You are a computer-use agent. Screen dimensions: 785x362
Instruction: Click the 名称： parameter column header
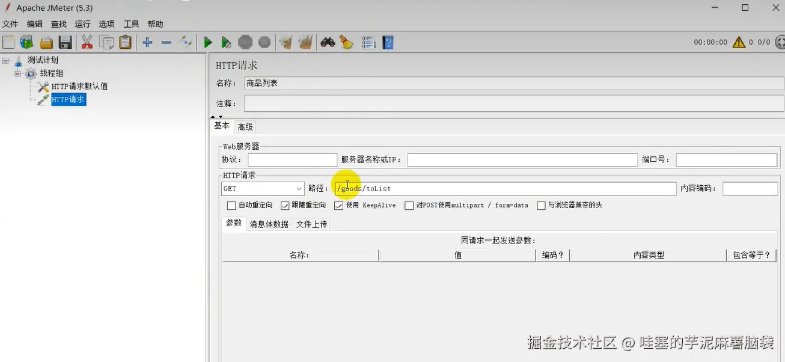301,256
